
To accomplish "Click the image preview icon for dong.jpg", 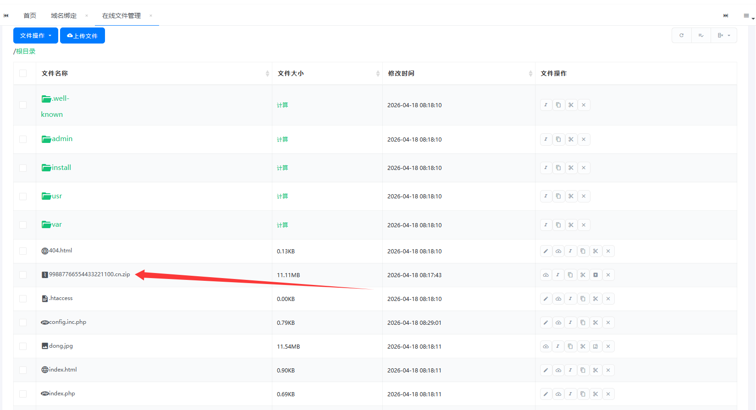I will click(x=596, y=346).
